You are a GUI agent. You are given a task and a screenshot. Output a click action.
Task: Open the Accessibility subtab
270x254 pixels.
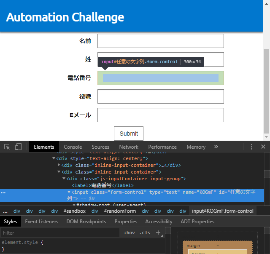159,221
